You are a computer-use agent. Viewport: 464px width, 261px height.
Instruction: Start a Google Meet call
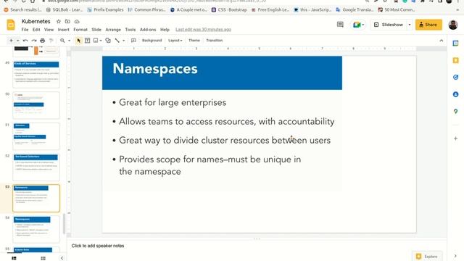click(358, 25)
